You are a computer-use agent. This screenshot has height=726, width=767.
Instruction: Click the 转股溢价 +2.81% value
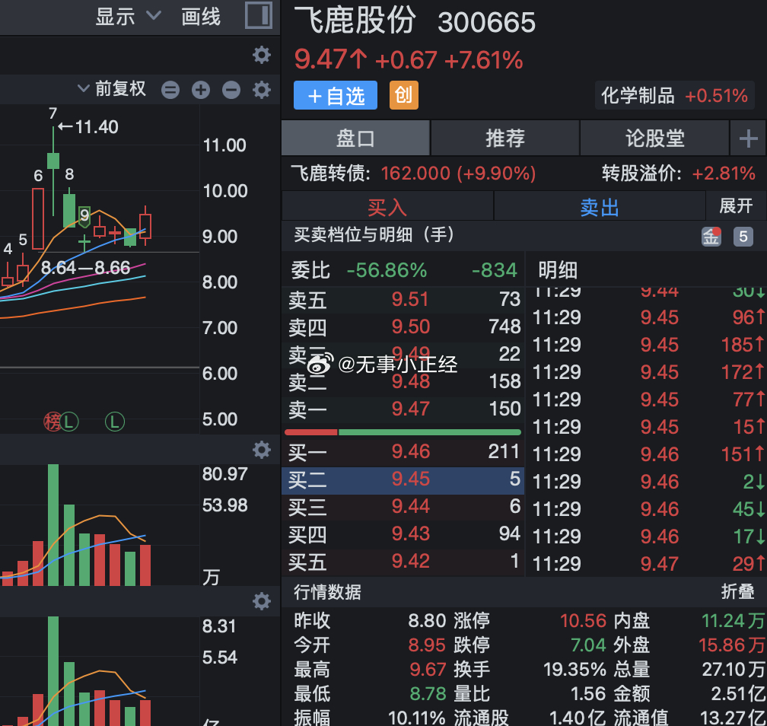click(x=724, y=174)
